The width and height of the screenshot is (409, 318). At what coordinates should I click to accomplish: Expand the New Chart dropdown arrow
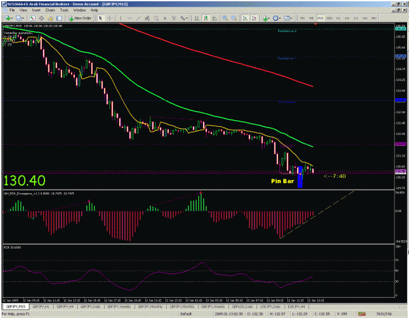(x=12, y=18)
